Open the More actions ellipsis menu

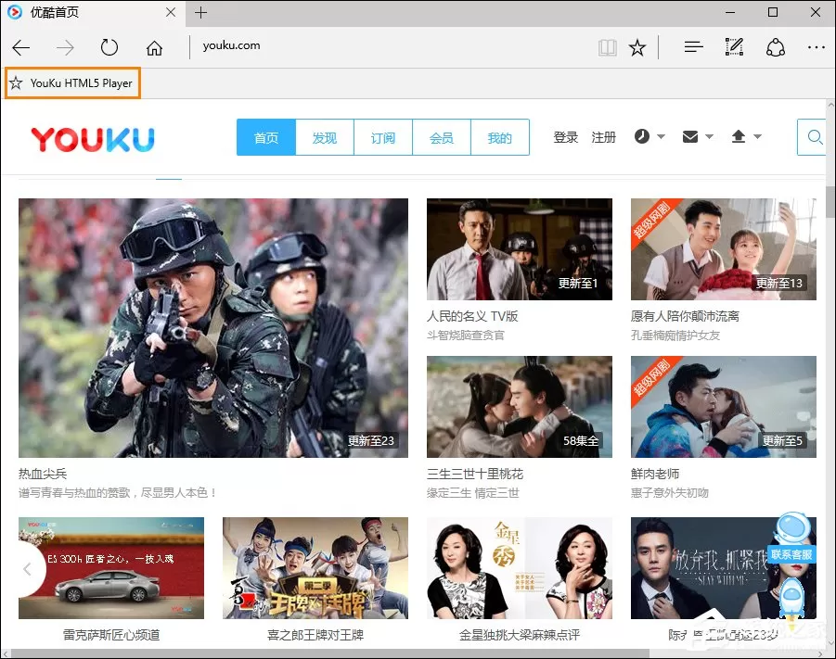(817, 47)
